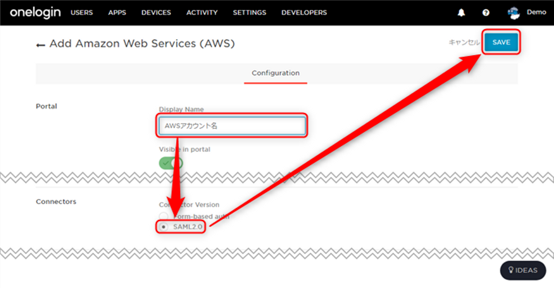The height and width of the screenshot is (288, 554).
Task: Click the Add Amazon Web Services (AWS) heading
Action: tap(142, 44)
